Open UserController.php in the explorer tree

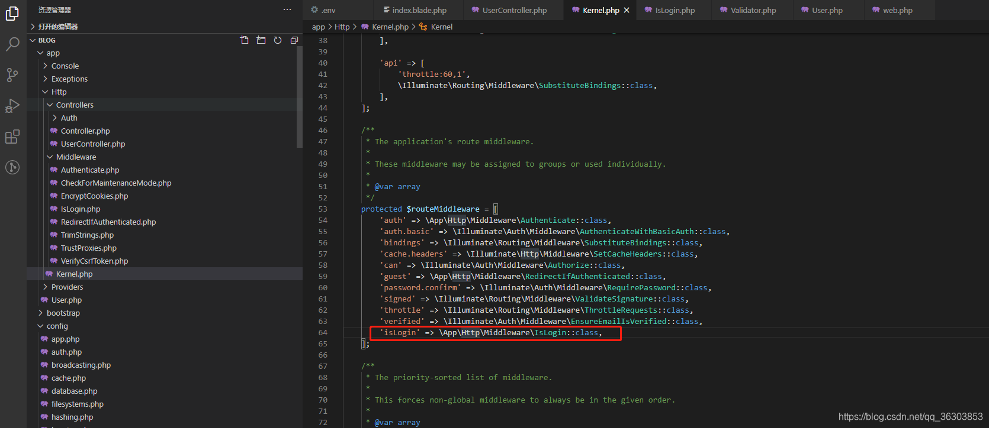165,144
